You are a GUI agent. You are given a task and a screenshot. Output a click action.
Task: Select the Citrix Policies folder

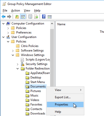coord(30,46)
